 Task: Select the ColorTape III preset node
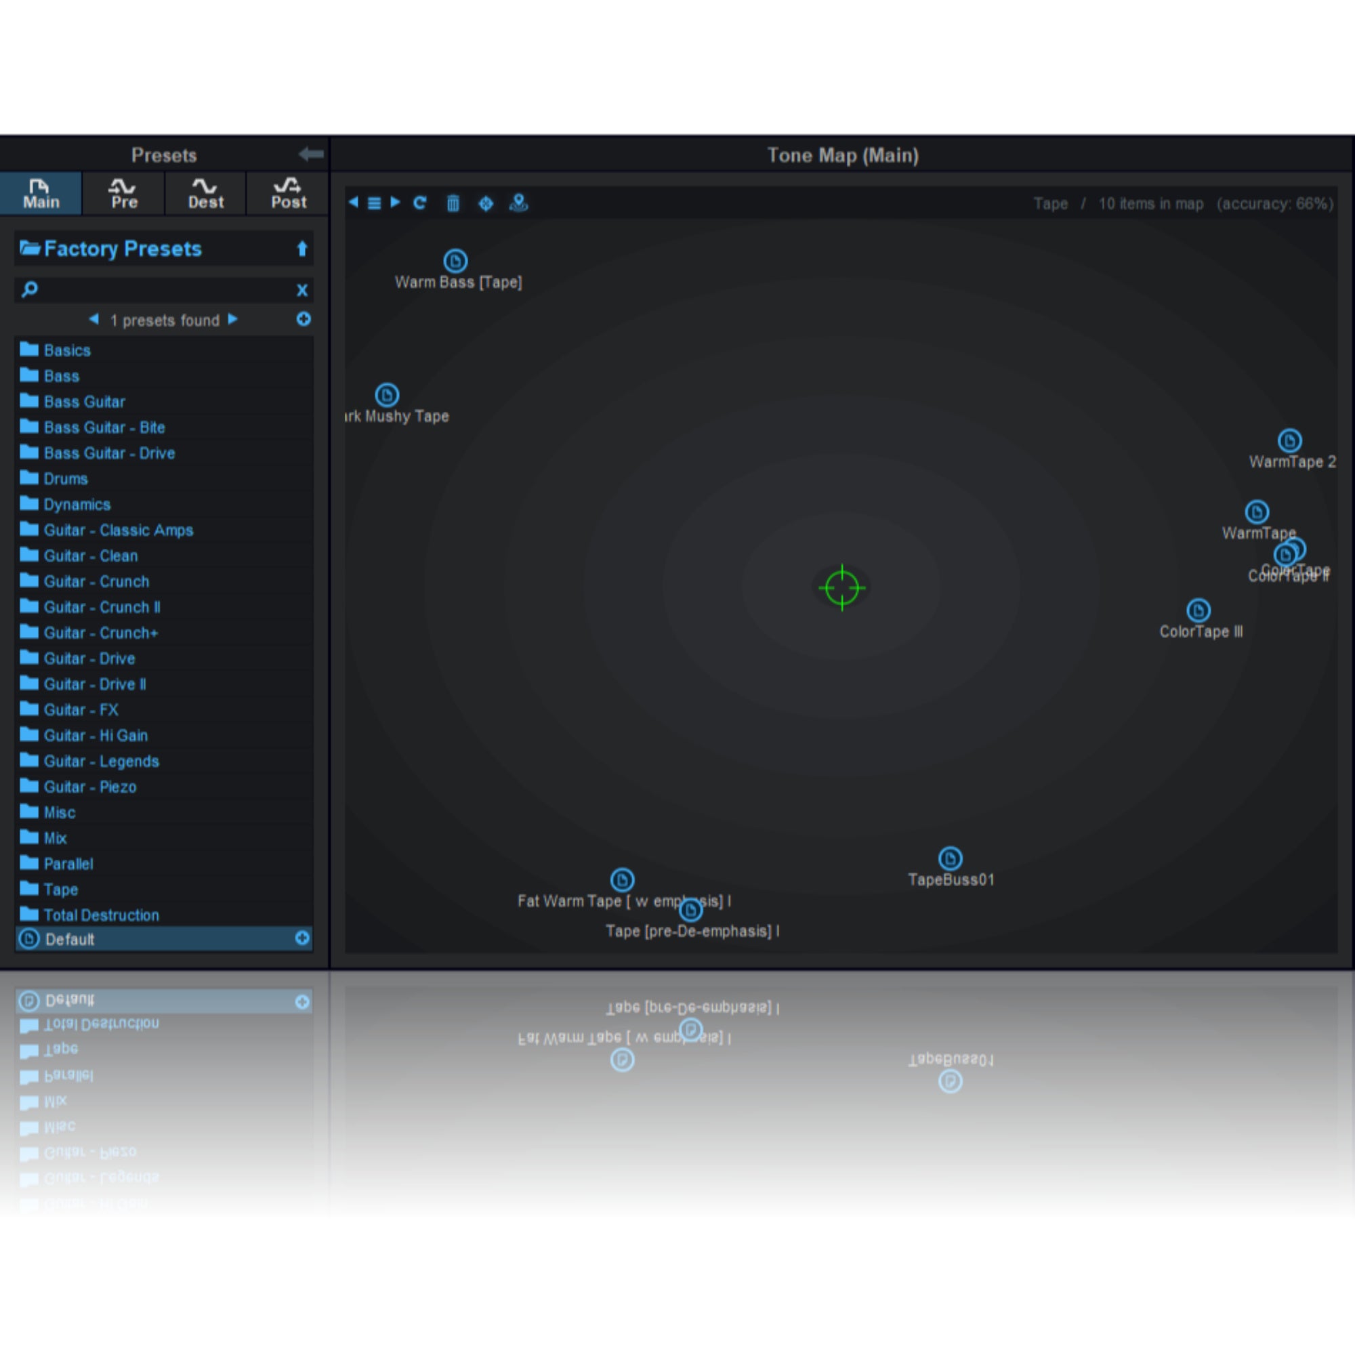(1198, 610)
